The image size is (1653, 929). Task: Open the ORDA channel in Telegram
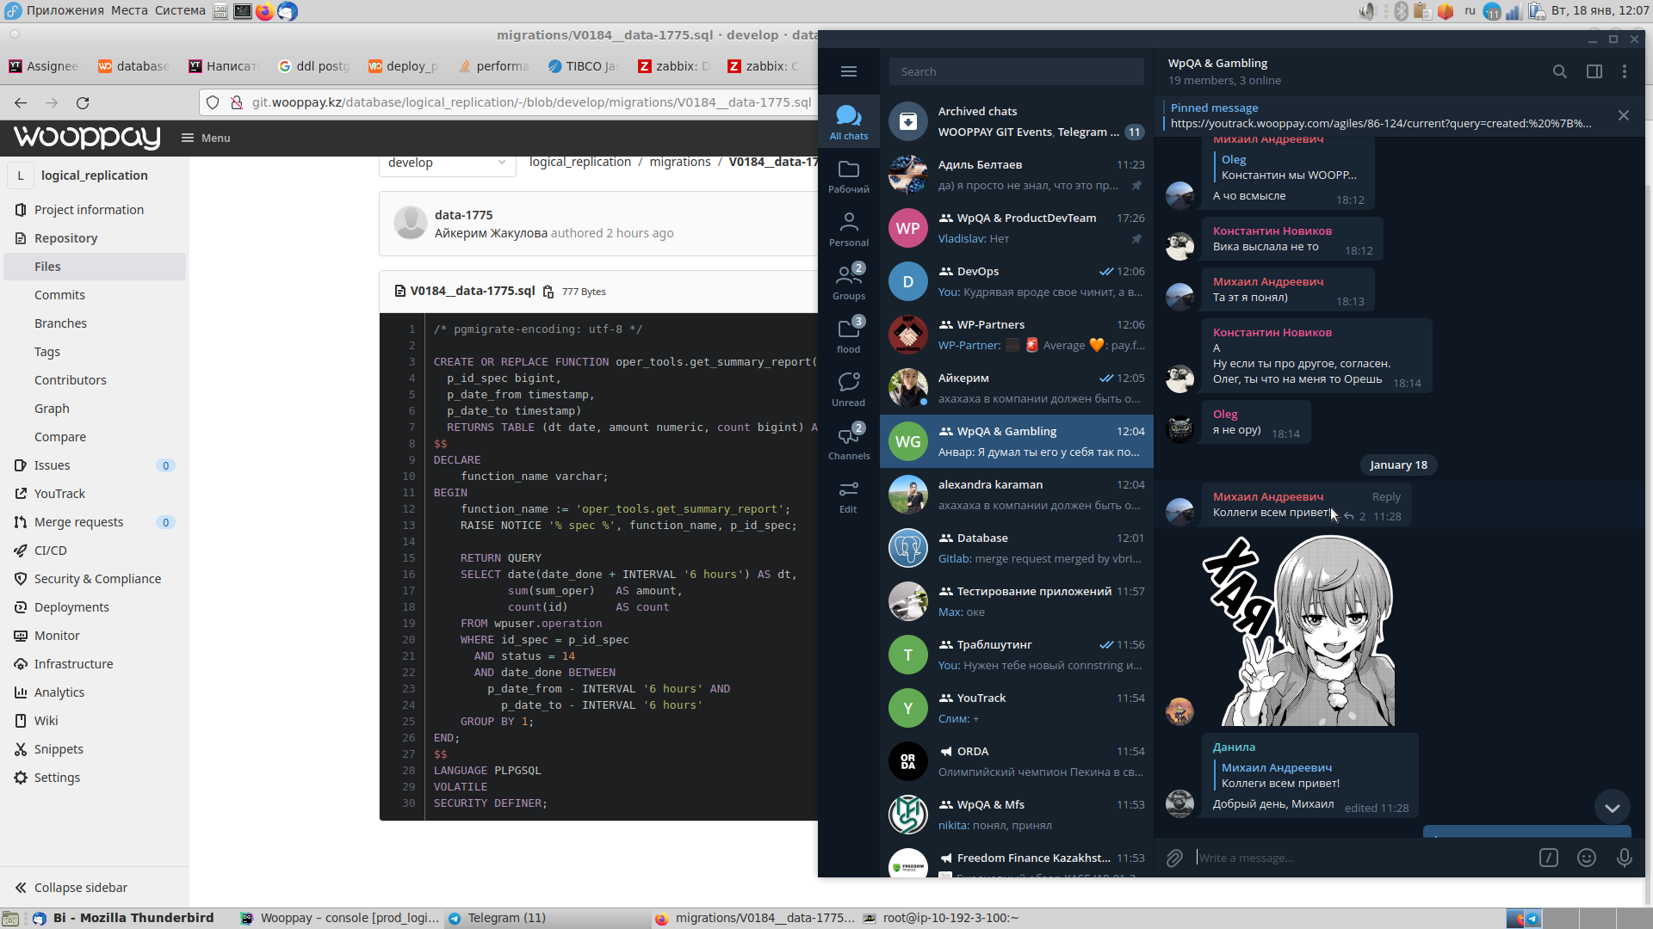pos(1016,761)
